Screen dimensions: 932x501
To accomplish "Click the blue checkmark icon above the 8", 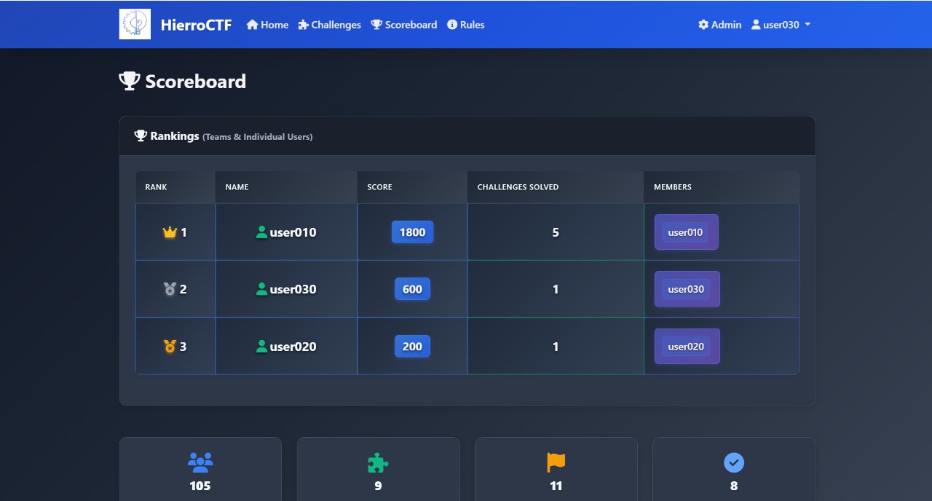I will click(733, 462).
